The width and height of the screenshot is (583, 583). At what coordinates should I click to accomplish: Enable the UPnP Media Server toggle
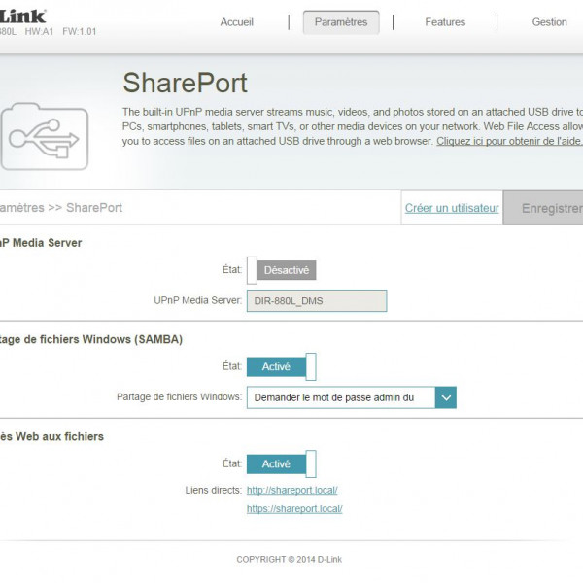click(x=282, y=271)
